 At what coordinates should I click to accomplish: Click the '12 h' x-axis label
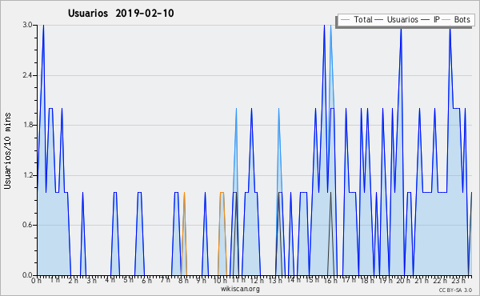pos(257,280)
